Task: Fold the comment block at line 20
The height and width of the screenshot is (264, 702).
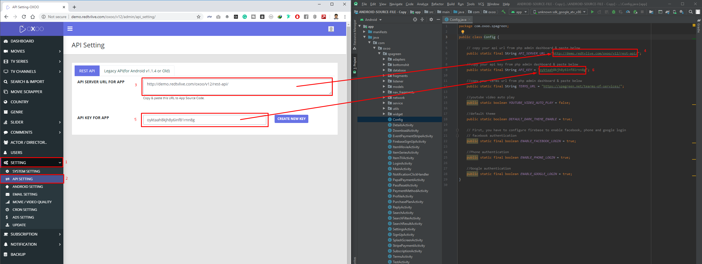Action: (457, 130)
